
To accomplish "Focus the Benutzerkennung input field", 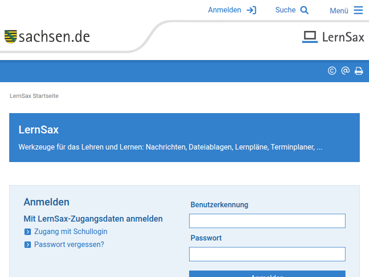I will click(267, 221).
